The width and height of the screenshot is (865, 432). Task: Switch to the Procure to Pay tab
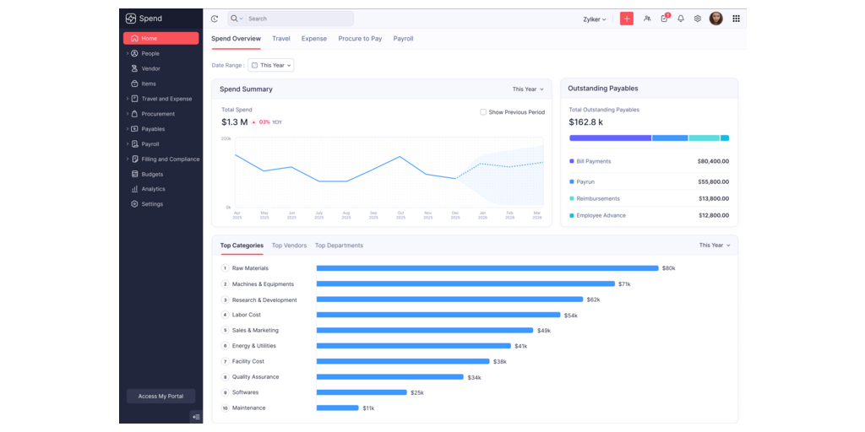[360, 39]
